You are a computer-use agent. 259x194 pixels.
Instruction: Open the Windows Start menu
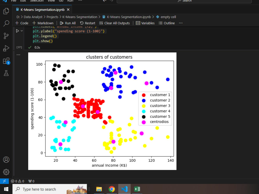[x=6, y=189]
